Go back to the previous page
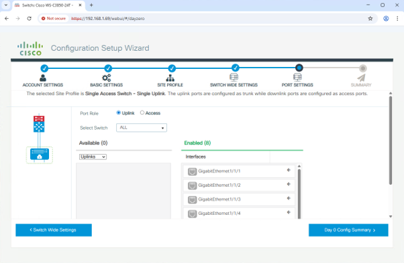Image resolution: width=404 pixels, height=263 pixels. [x=7, y=19]
